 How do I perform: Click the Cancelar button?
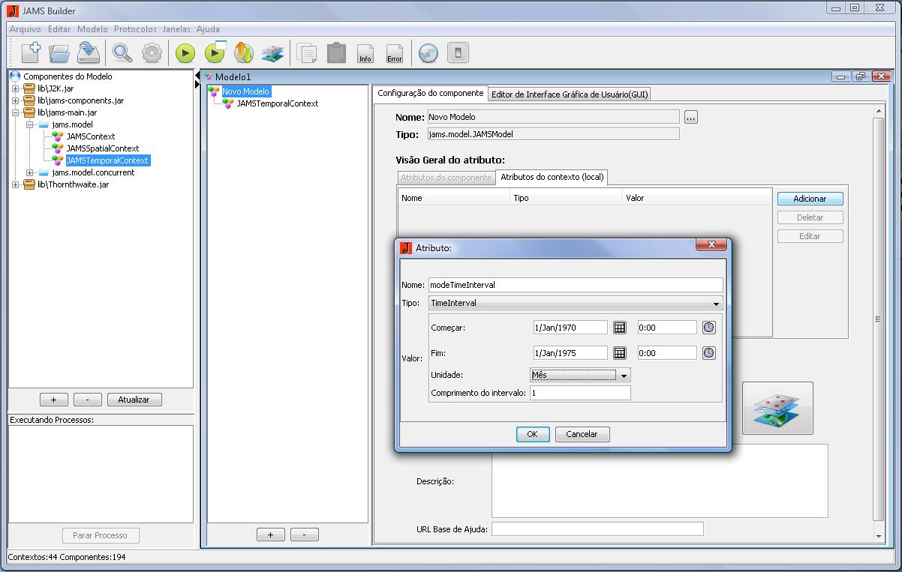coord(582,434)
